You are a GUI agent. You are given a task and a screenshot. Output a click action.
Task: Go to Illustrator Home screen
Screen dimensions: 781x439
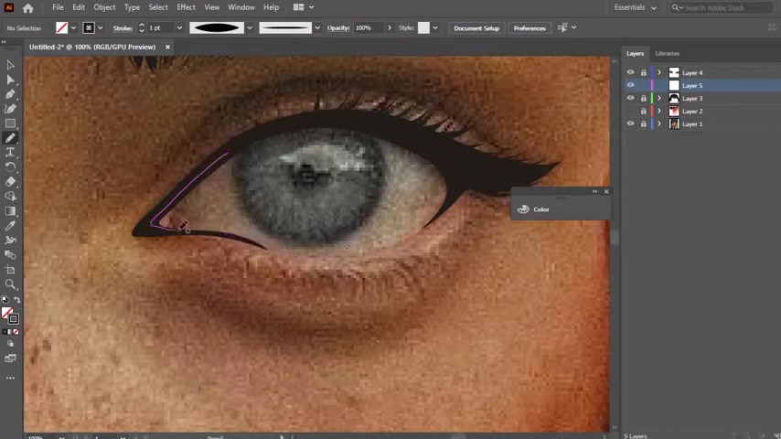coord(27,7)
